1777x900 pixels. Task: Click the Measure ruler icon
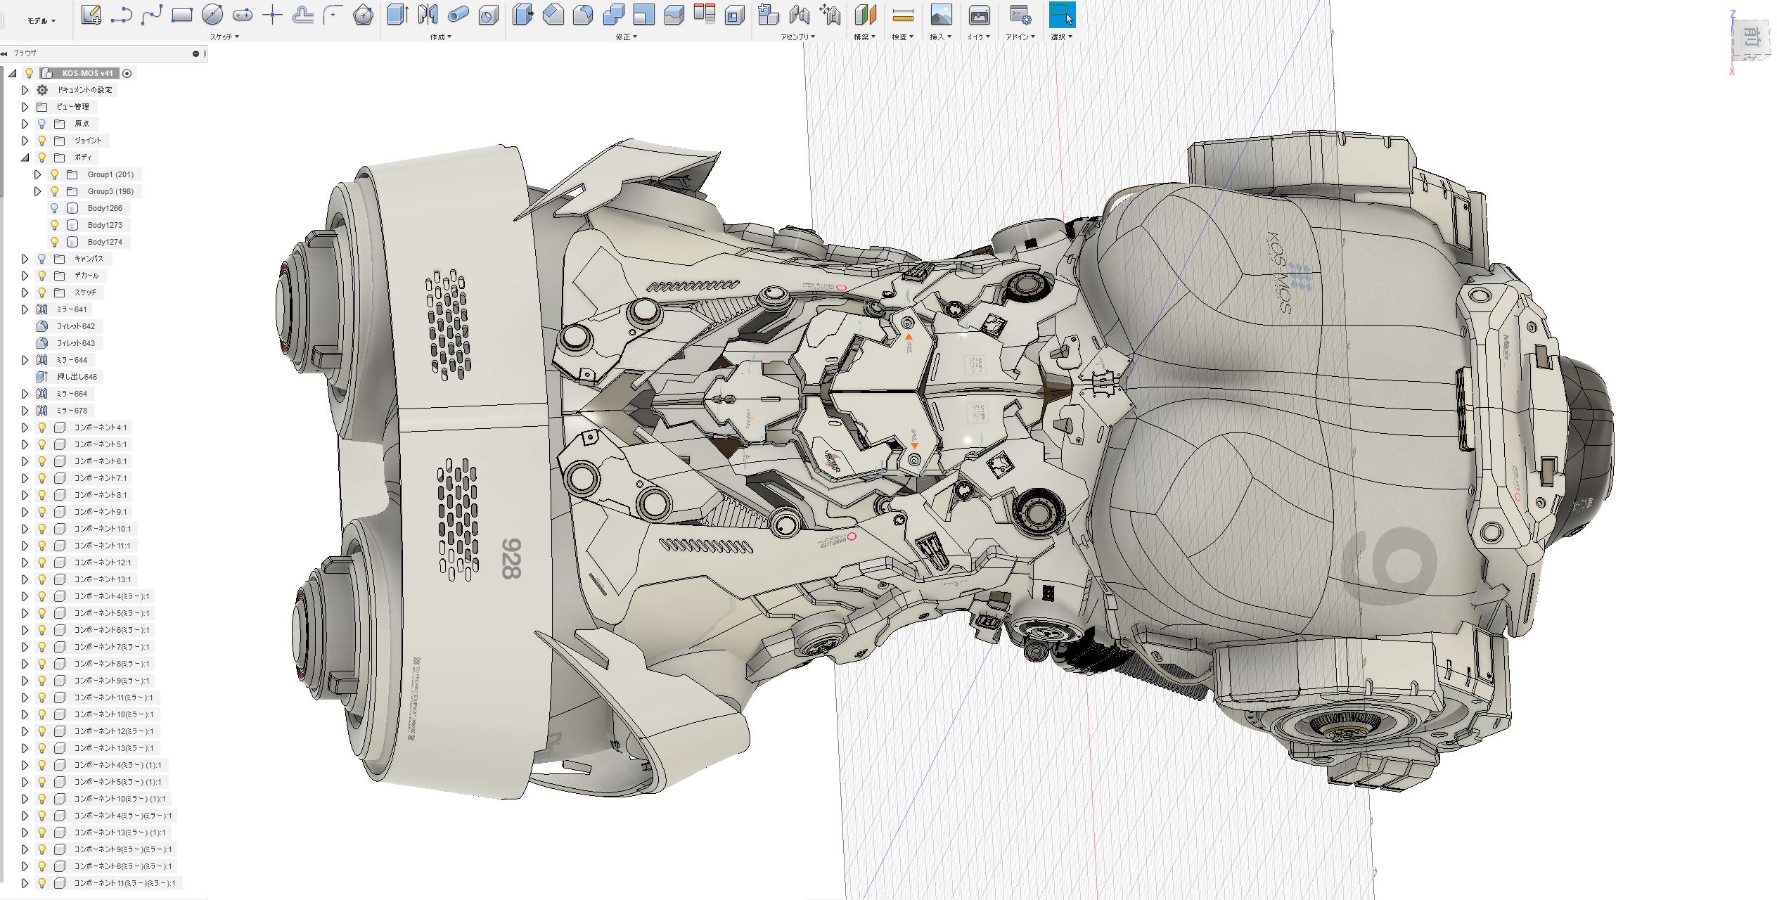(902, 15)
